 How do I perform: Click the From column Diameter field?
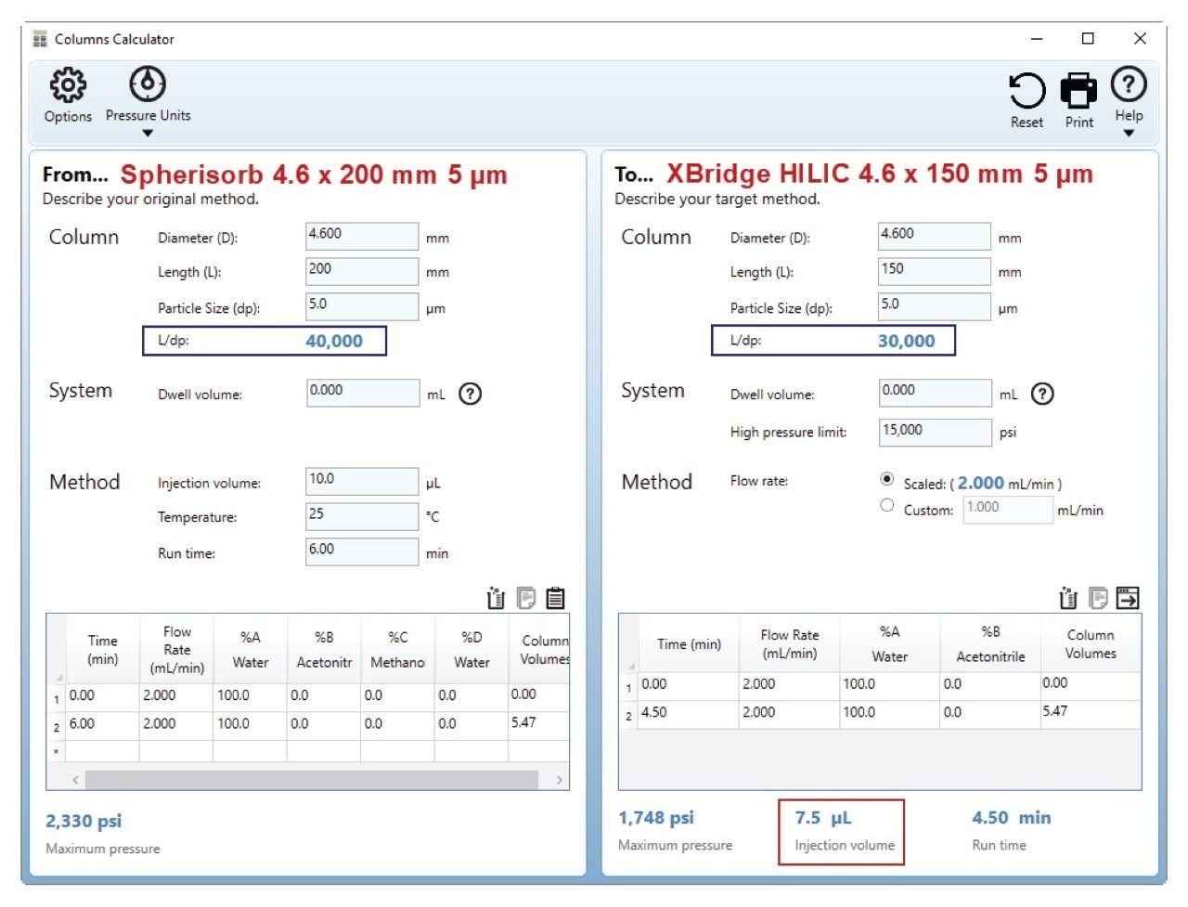click(362, 236)
